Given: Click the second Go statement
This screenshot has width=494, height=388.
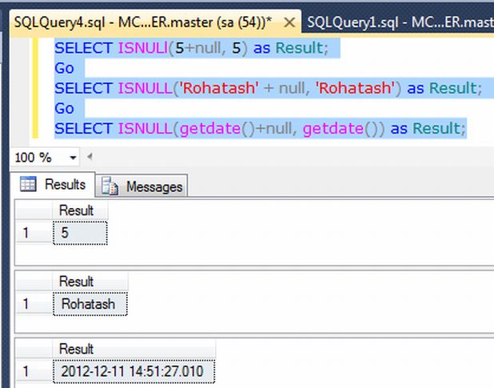Looking at the screenshot, I should [64, 109].
